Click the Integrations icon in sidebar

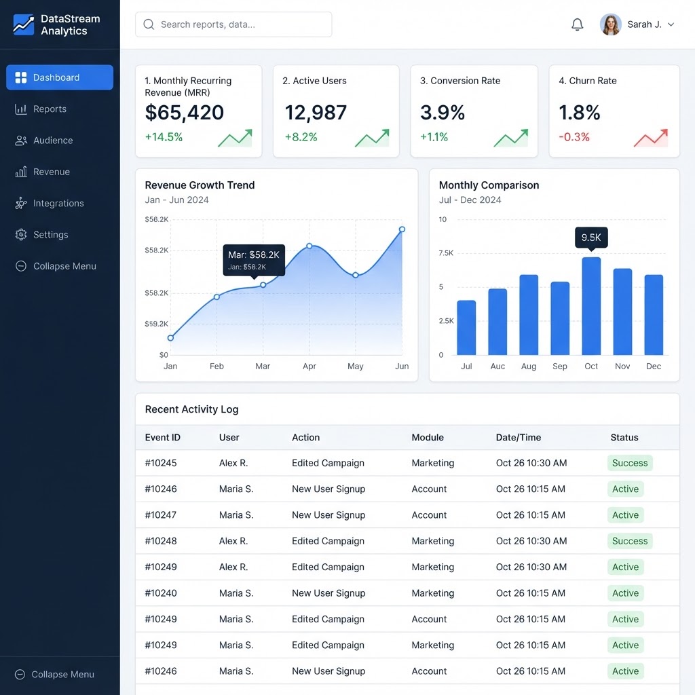click(x=21, y=204)
